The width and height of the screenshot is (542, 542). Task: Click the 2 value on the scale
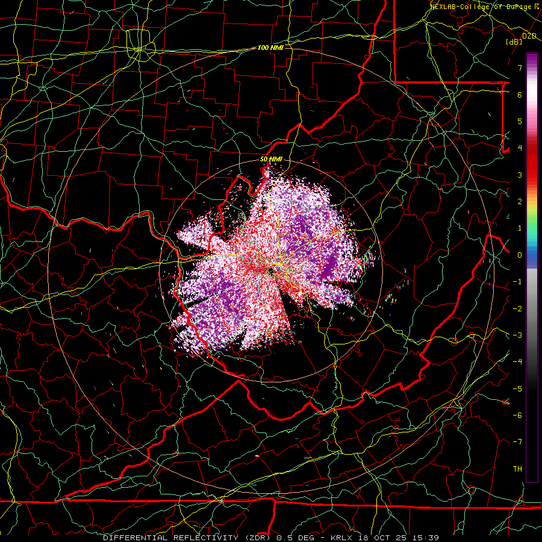(520, 202)
